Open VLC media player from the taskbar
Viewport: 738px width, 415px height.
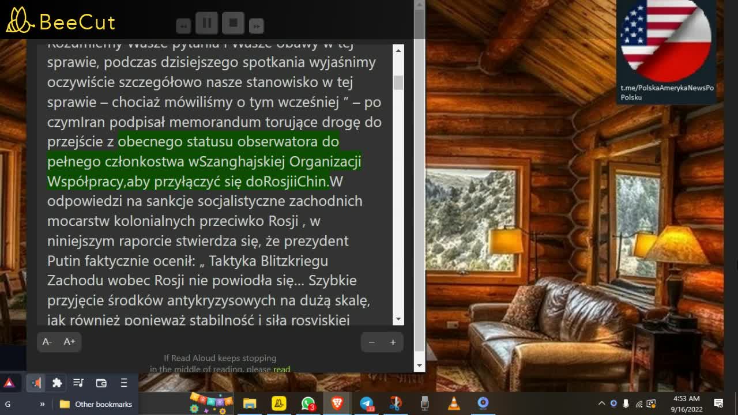tap(454, 403)
